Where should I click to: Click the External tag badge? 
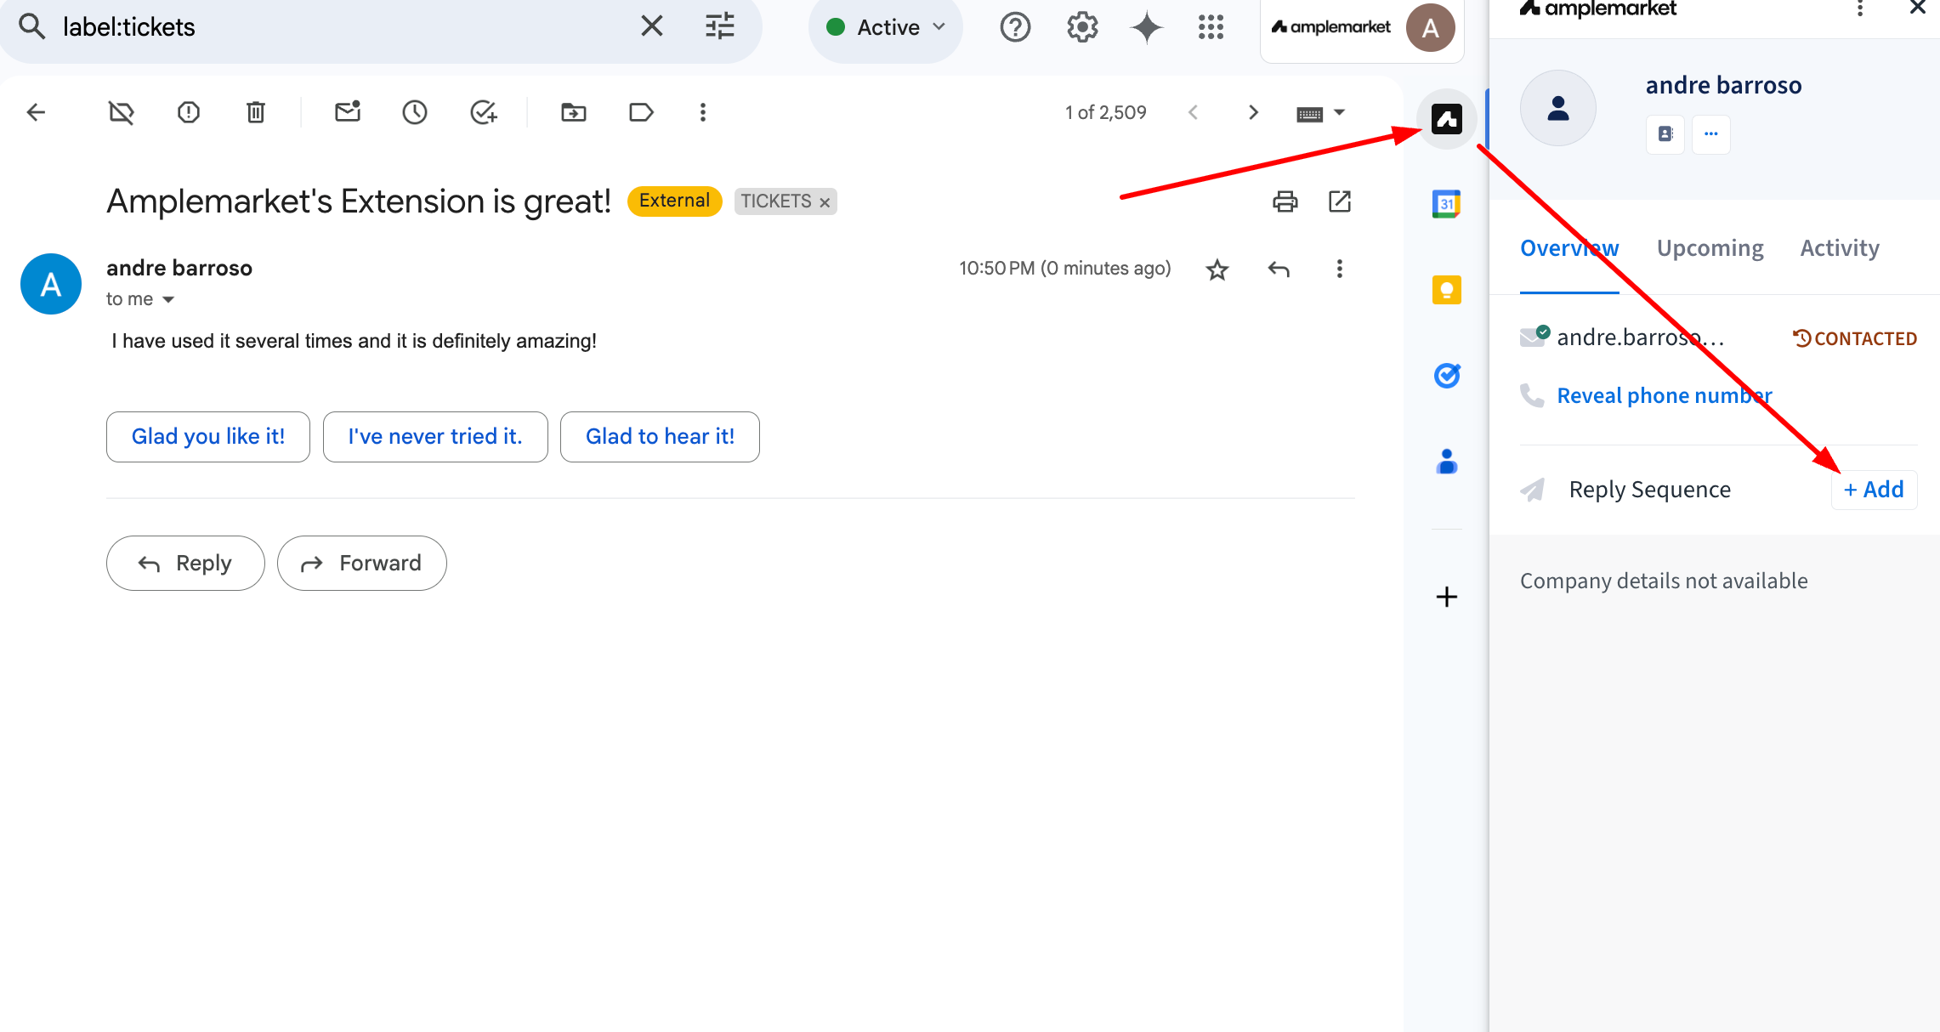coord(674,201)
